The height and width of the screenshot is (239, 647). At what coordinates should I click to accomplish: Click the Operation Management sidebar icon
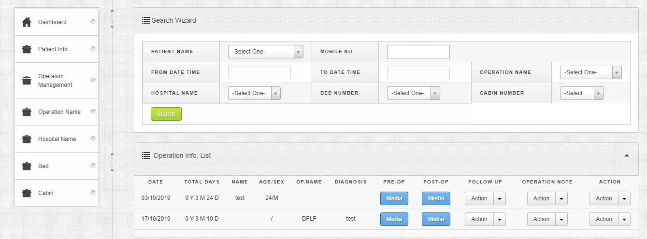[x=27, y=81]
